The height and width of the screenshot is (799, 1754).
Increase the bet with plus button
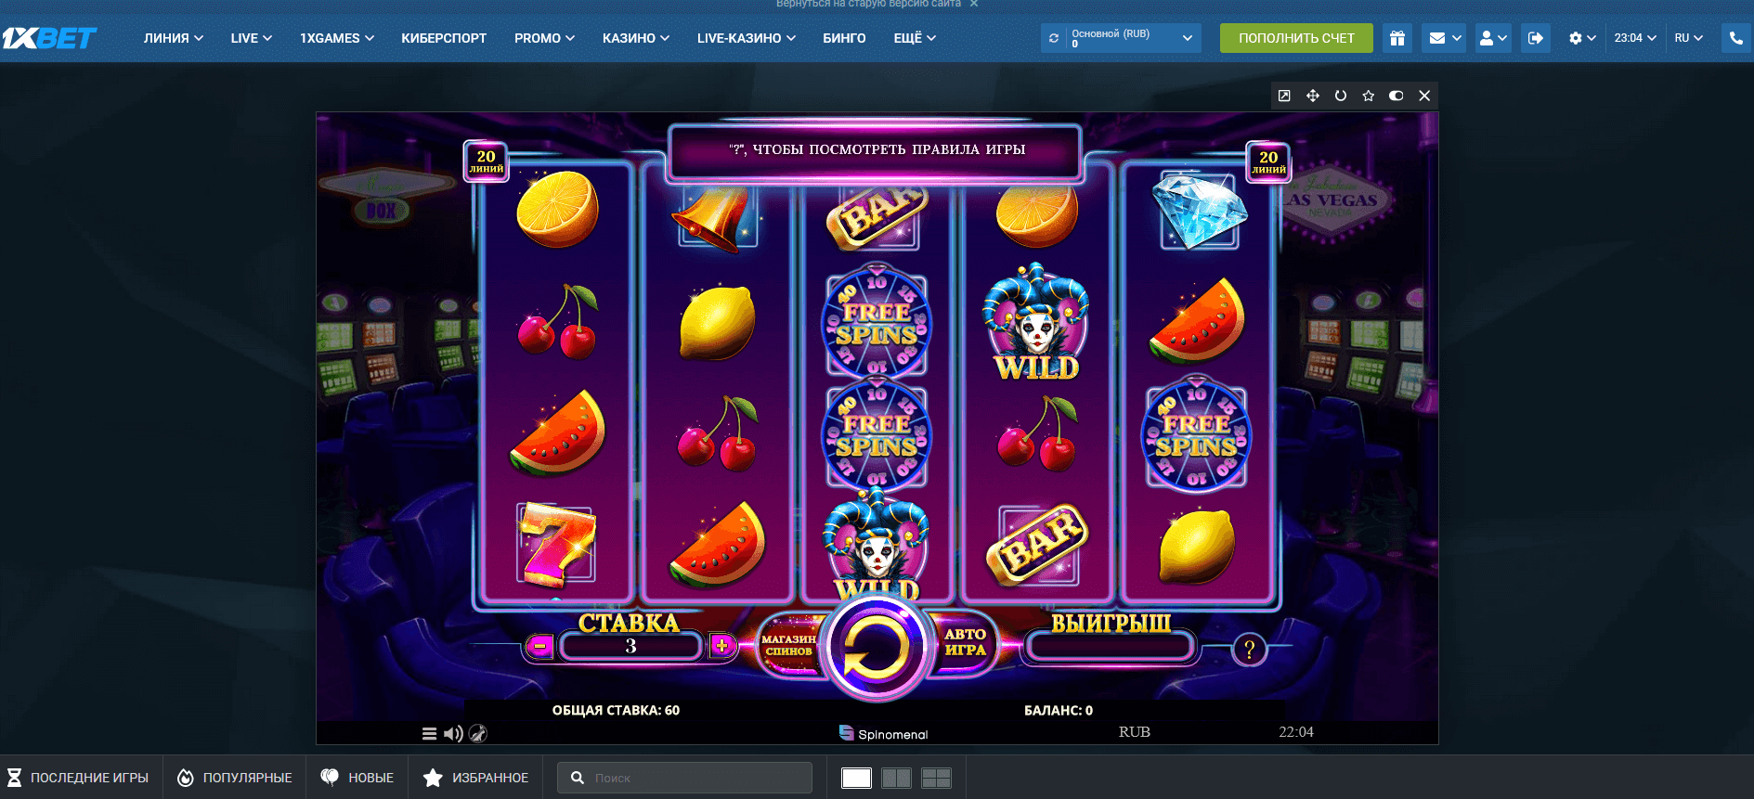click(722, 645)
